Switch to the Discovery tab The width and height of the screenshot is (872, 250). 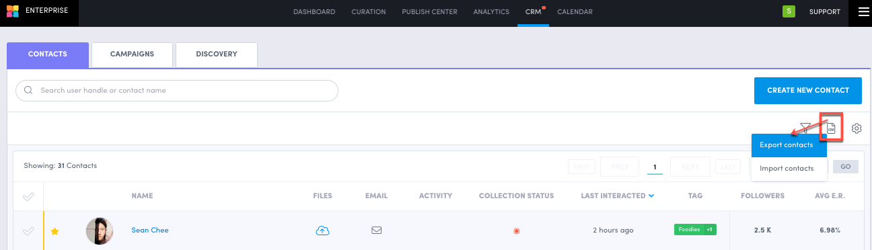point(217,54)
